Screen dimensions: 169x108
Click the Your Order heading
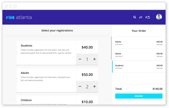click(x=139, y=31)
